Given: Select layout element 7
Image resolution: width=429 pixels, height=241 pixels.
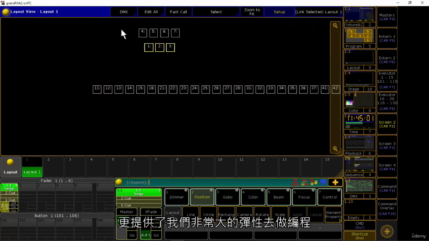Looking at the screenshot, I should coord(176,33).
